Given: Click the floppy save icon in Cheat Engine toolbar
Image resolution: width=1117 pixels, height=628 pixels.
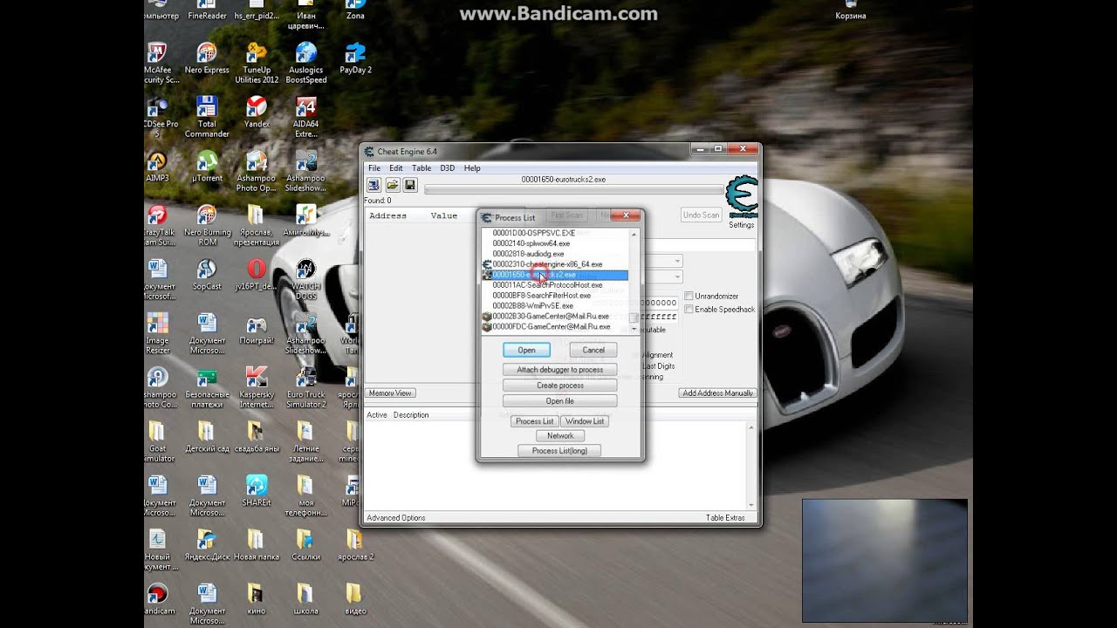Looking at the screenshot, I should 410,185.
